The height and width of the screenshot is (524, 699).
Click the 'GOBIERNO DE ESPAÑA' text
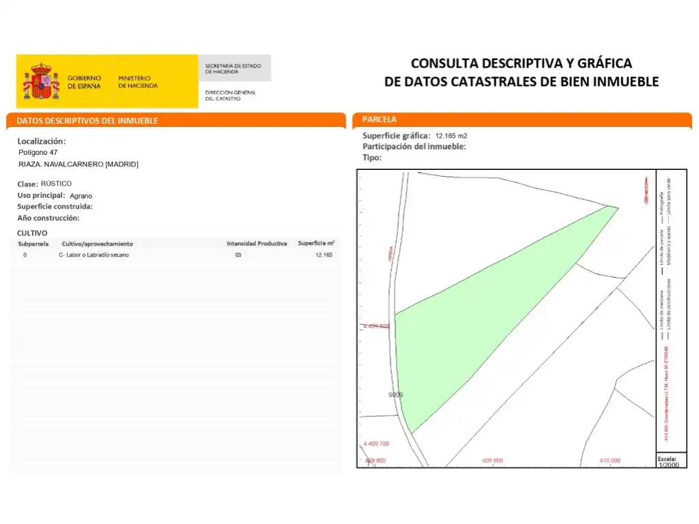(x=84, y=82)
